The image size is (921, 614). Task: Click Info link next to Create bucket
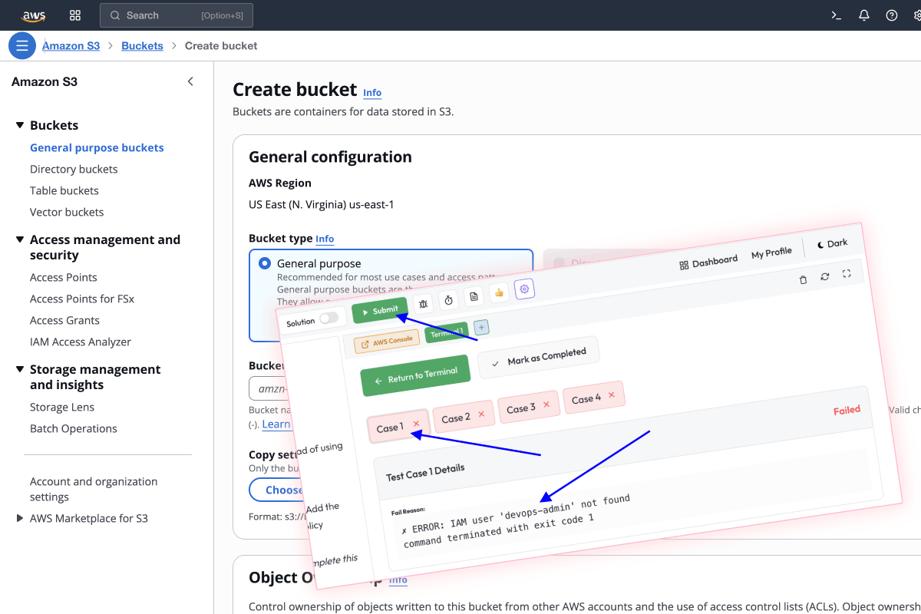[372, 93]
